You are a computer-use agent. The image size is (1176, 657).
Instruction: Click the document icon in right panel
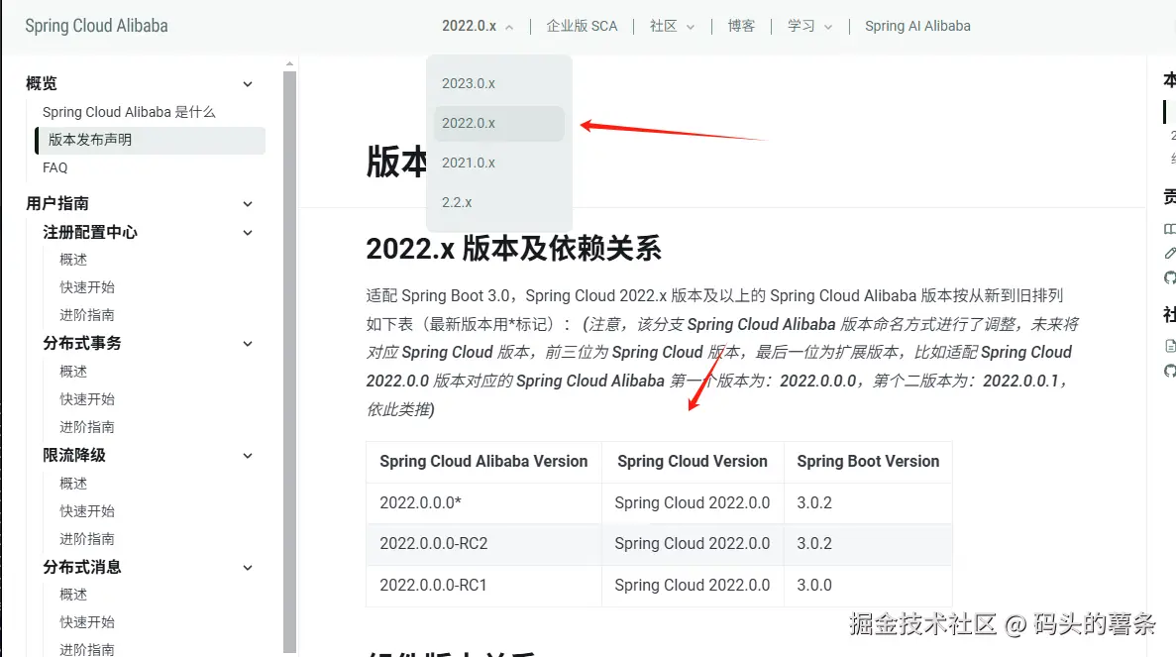1169,346
